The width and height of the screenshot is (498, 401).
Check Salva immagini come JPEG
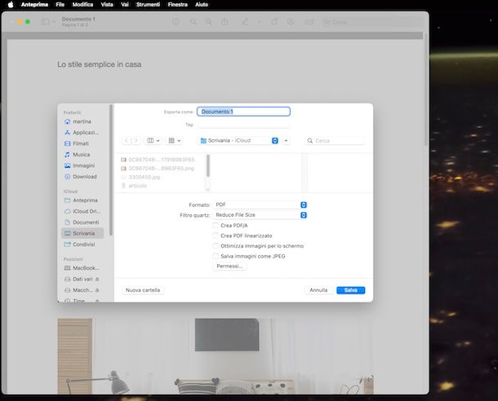216,256
